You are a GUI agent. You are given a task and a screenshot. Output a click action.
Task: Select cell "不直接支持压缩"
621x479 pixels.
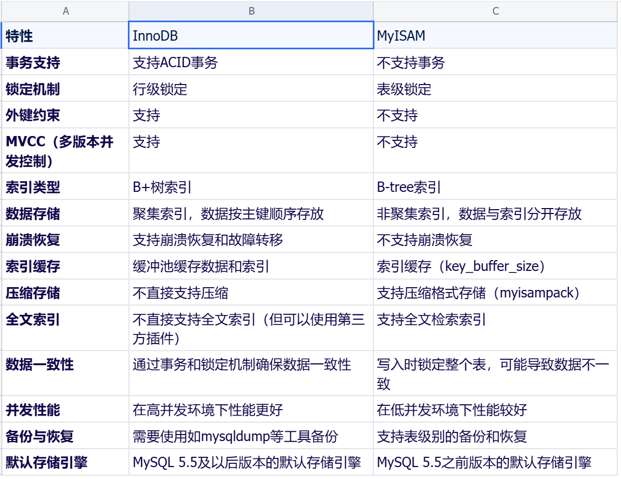tap(251, 293)
